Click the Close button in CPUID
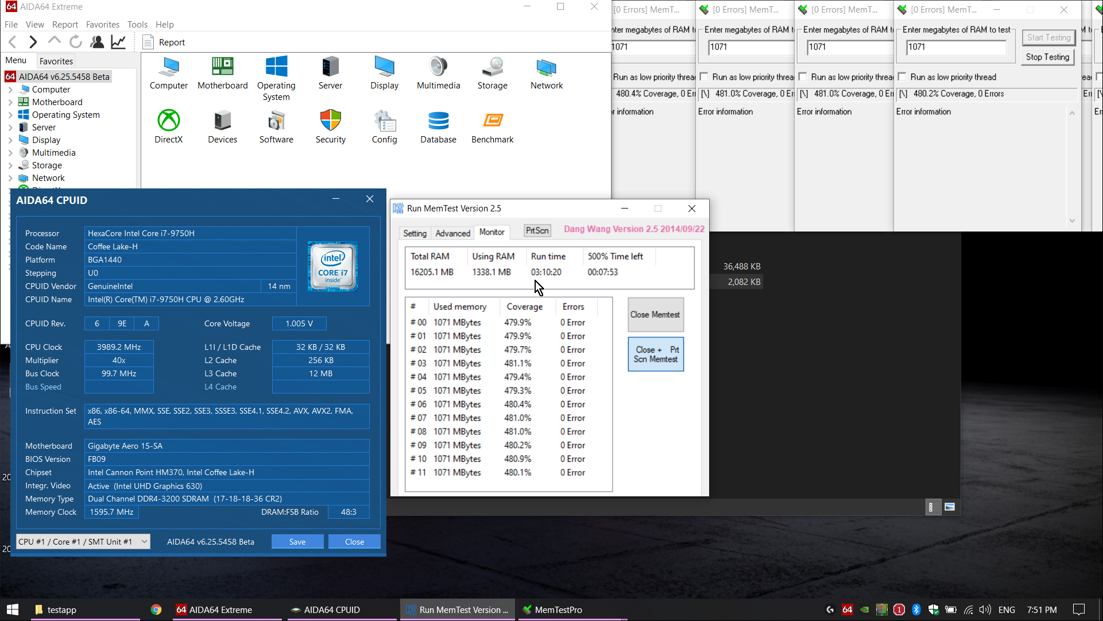 tap(354, 542)
